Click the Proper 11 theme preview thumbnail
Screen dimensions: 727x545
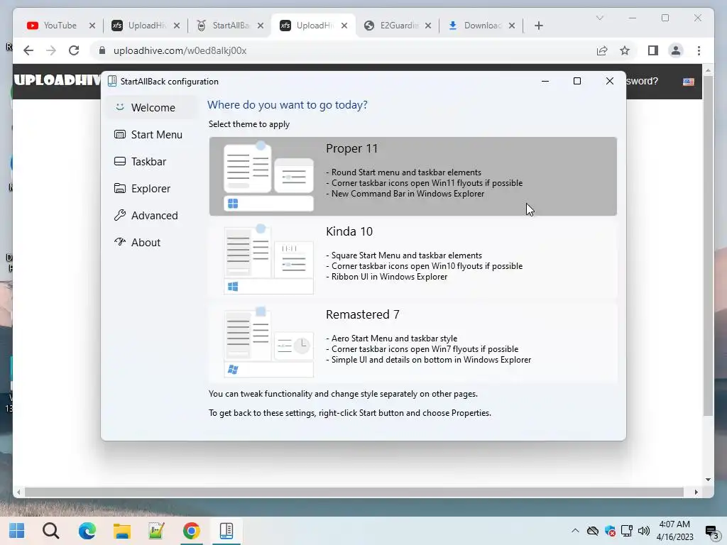(x=268, y=176)
